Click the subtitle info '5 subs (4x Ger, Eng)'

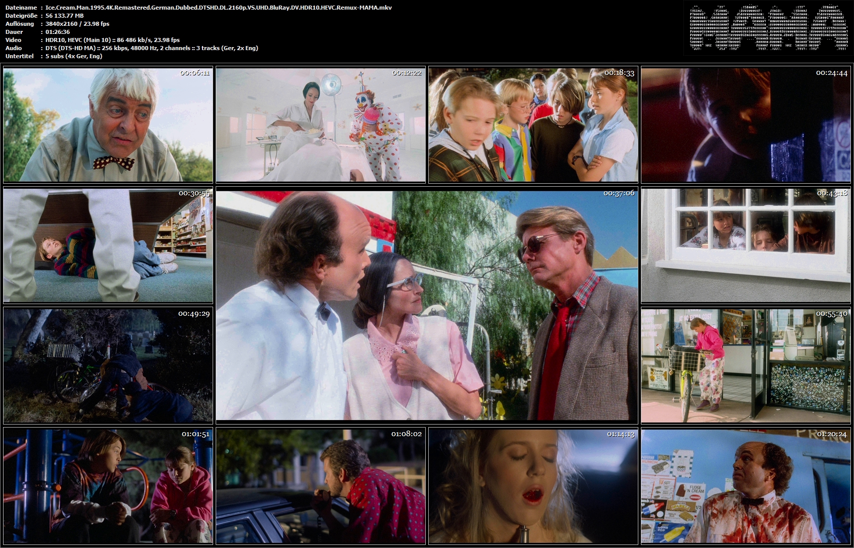(x=74, y=56)
